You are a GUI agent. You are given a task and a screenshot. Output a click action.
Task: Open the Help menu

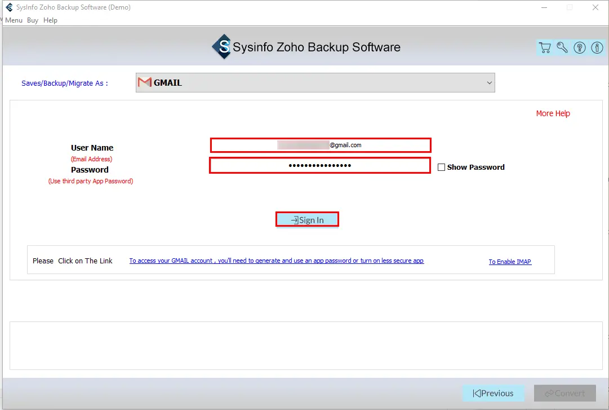[50, 20]
